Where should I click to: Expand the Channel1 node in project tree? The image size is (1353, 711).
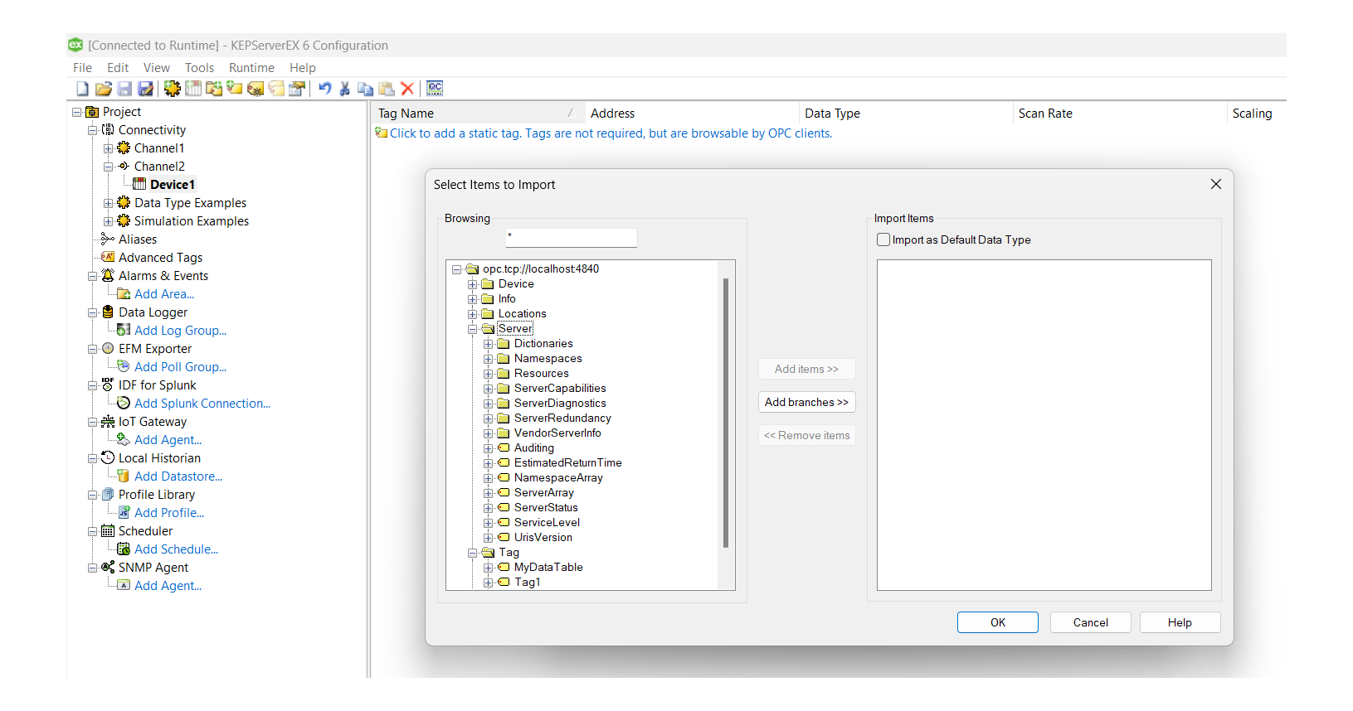(108, 148)
